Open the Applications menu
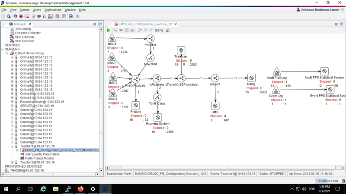346x194 pixels. pyautogui.click(x=53, y=10)
